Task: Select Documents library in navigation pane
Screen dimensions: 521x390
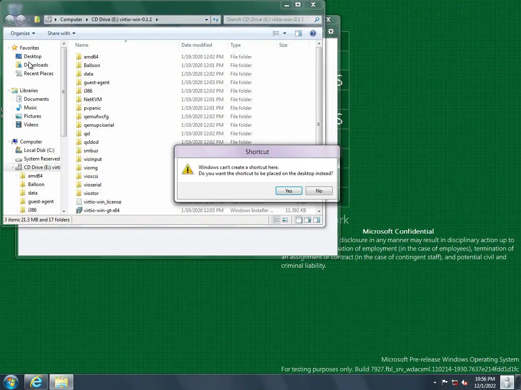Action: coord(36,99)
